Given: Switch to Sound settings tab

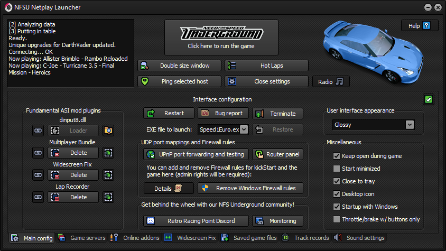Looking at the screenshot, I should pos(359,238).
